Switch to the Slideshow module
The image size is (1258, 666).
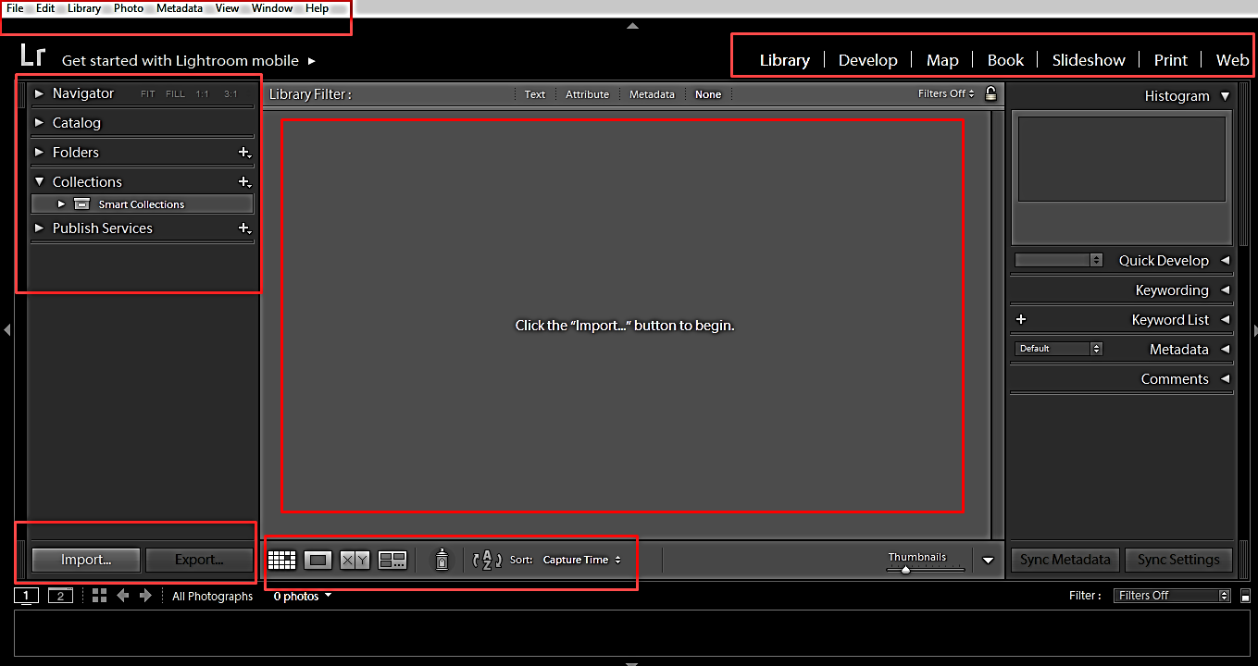(x=1089, y=60)
